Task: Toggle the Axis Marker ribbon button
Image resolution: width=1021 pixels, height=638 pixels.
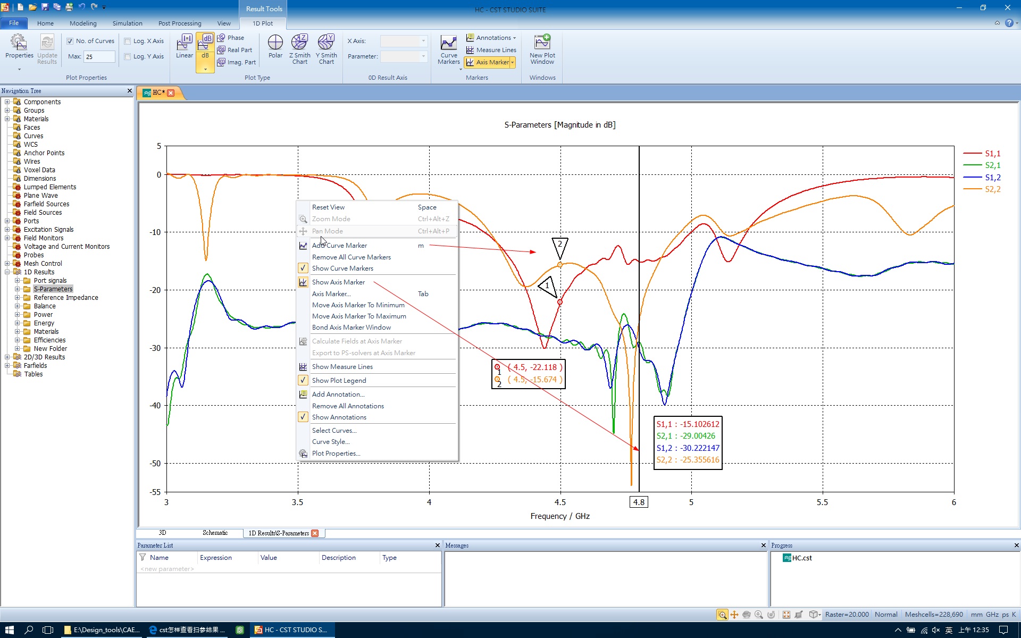Action: (487, 62)
